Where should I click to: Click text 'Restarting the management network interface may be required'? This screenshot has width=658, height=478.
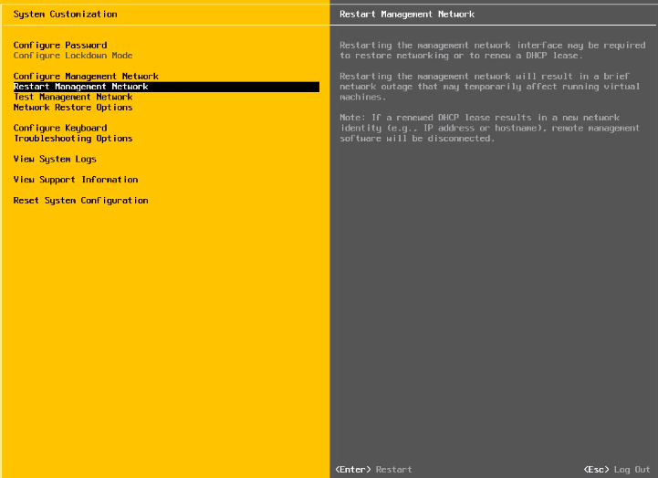(493, 46)
